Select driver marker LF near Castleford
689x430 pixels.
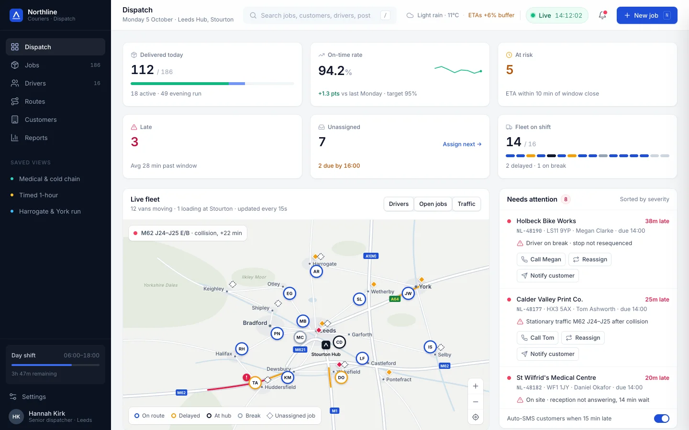[x=362, y=358]
